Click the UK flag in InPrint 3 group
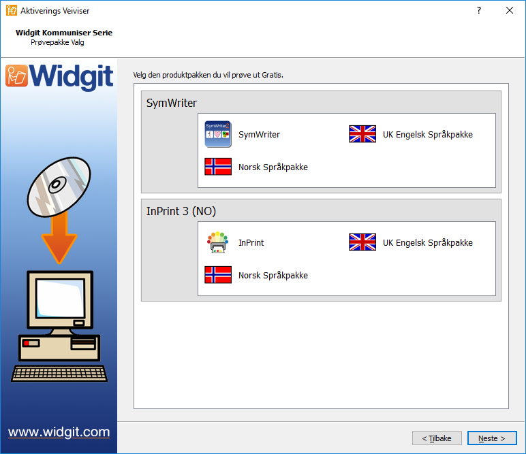 [x=362, y=242]
